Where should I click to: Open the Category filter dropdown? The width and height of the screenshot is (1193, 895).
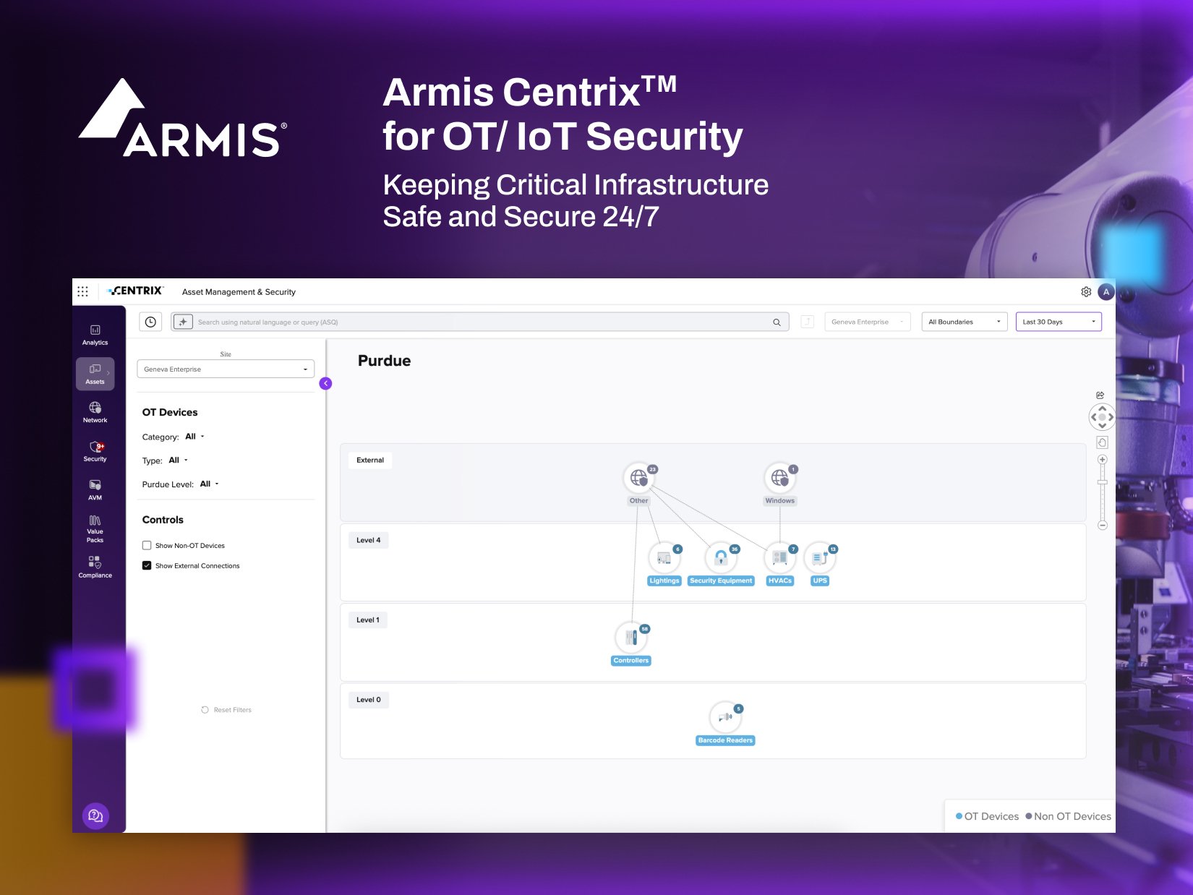coord(195,437)
